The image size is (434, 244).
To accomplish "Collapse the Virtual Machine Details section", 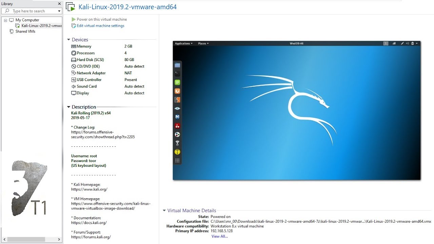I will [164, 210].
